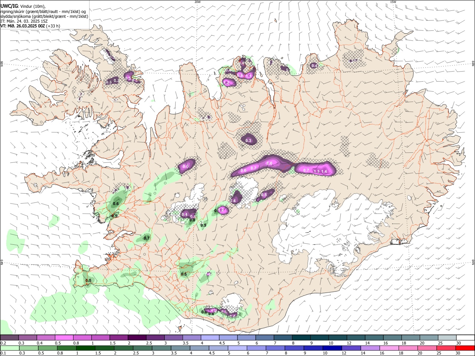
Task: Select top-row lavender swatch between 4 and 4.5
Action: click(210, 337)
